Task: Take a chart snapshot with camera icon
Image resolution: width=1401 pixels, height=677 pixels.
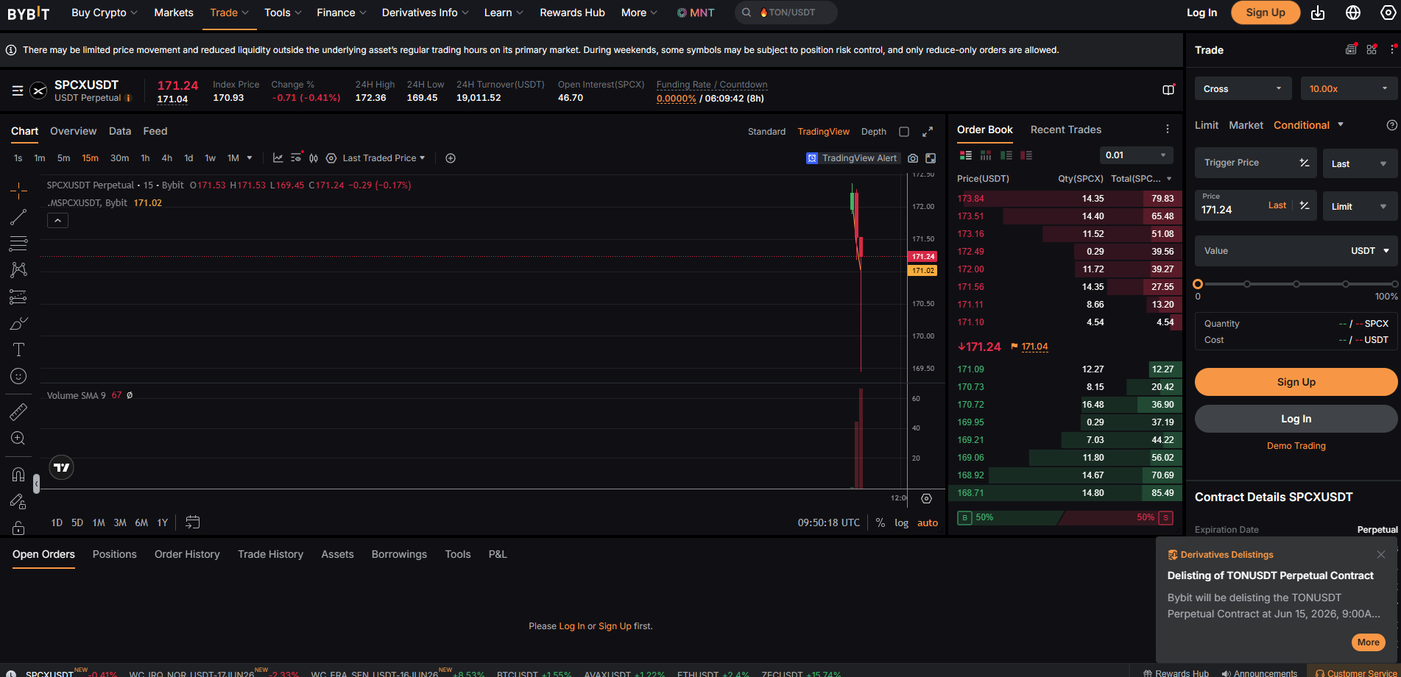Action: tap(913, 158)
